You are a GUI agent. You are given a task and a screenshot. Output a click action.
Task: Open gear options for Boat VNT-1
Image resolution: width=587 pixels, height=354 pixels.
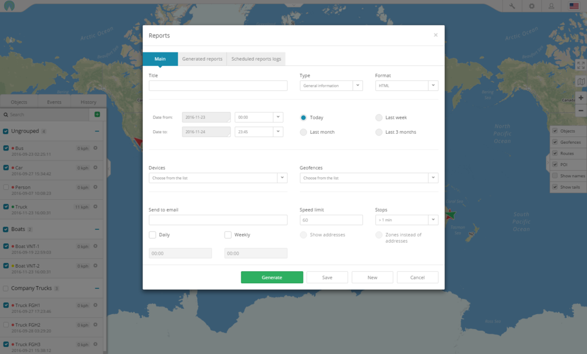[x=96, y=246]
